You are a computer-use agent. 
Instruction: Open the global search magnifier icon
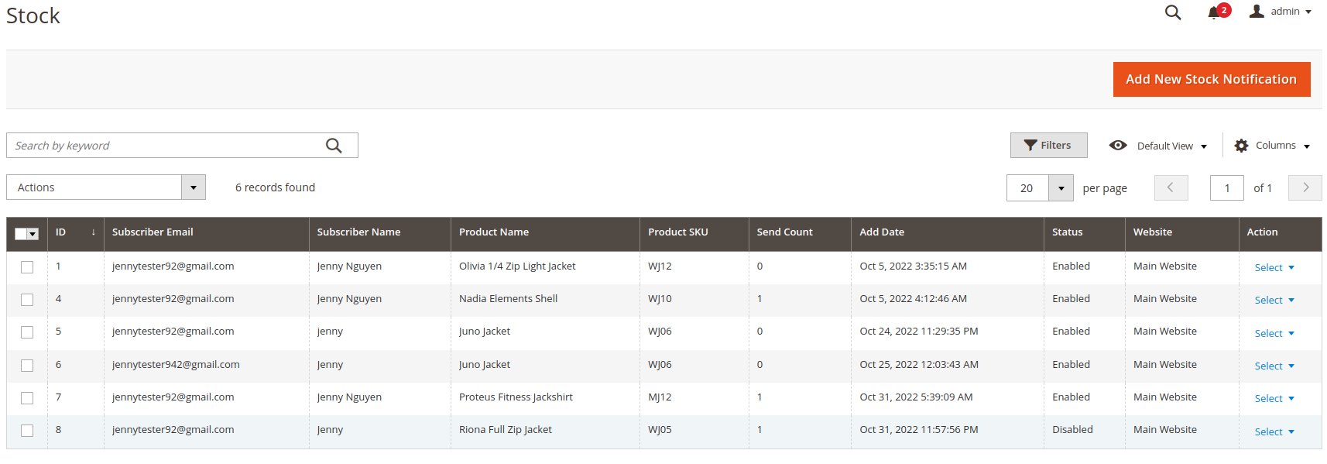pyautogui.click(x=1173, y=12)
